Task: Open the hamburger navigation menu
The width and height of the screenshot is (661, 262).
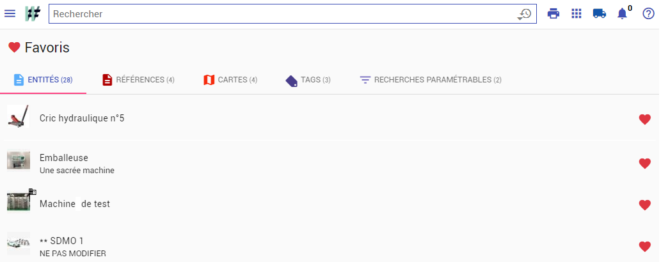Action: pyautogui.click(x=10, y=13)
